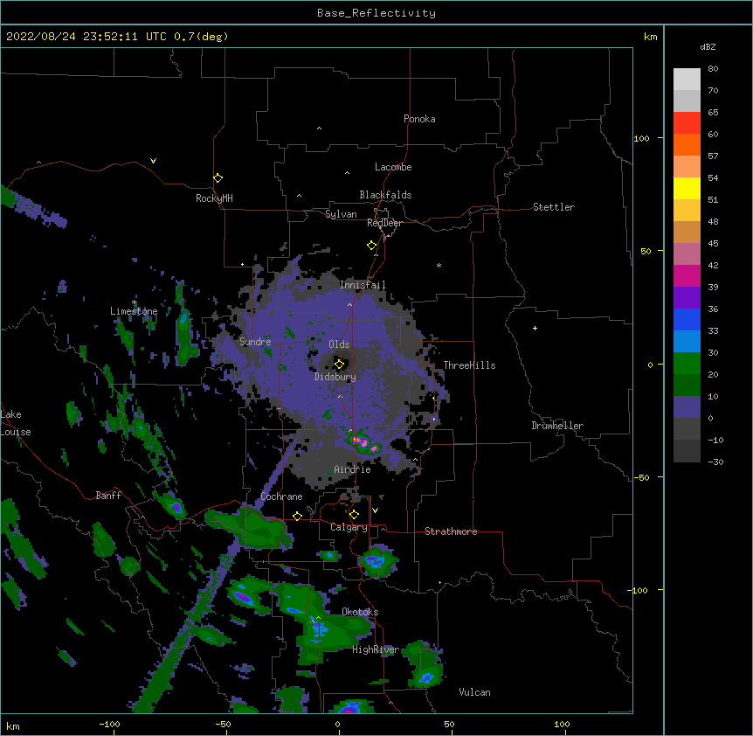Pick the bright green 30-20 dBZ legend swatch

tap(687, 364)
